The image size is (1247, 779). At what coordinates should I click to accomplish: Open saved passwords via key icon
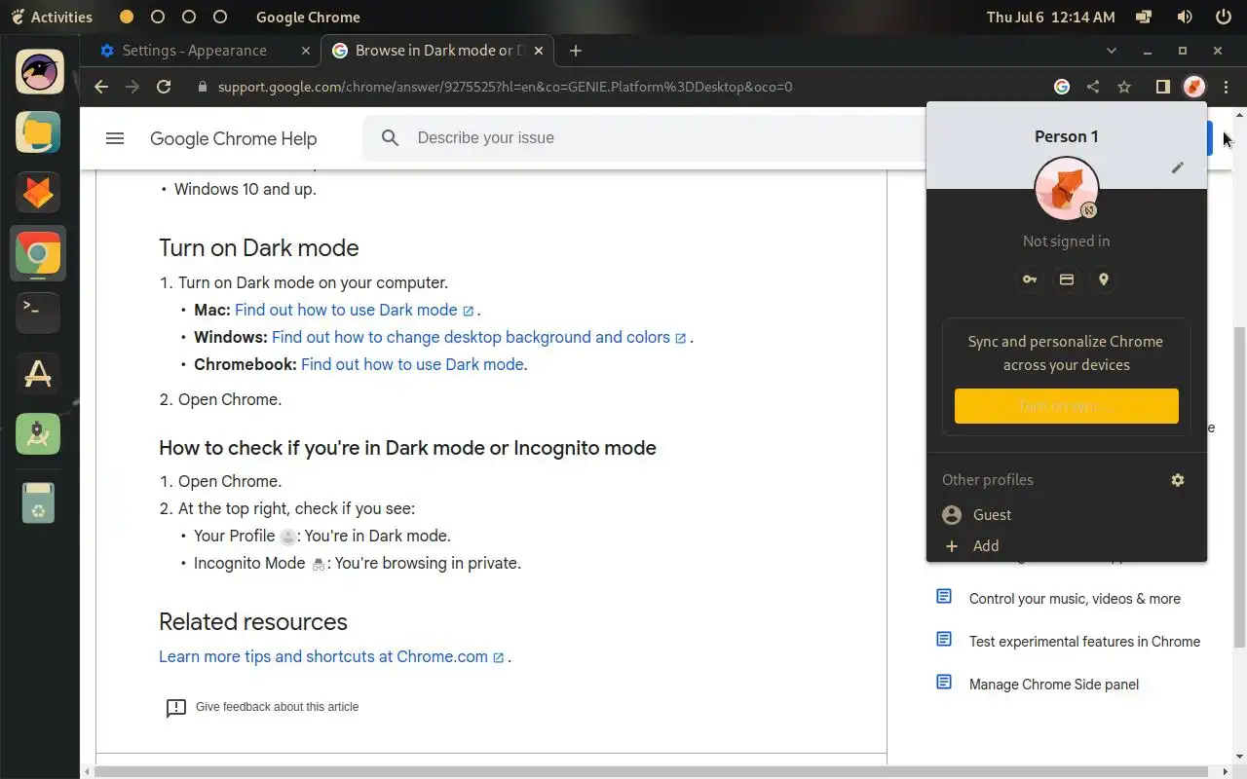point(1030,279)
